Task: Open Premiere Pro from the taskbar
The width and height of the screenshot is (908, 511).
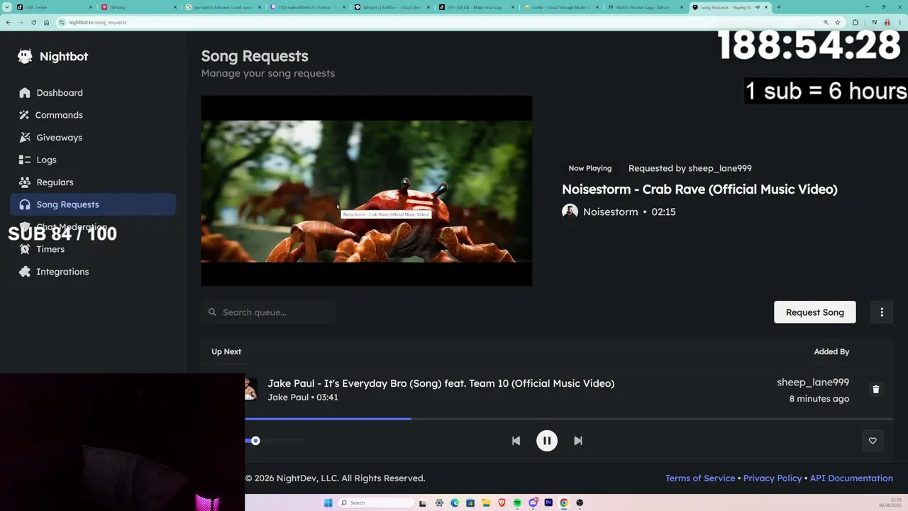Action: (548, 503)
